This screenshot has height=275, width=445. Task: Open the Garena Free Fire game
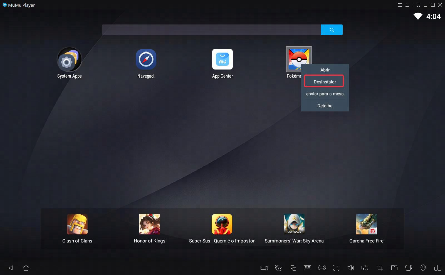(367, 224)
